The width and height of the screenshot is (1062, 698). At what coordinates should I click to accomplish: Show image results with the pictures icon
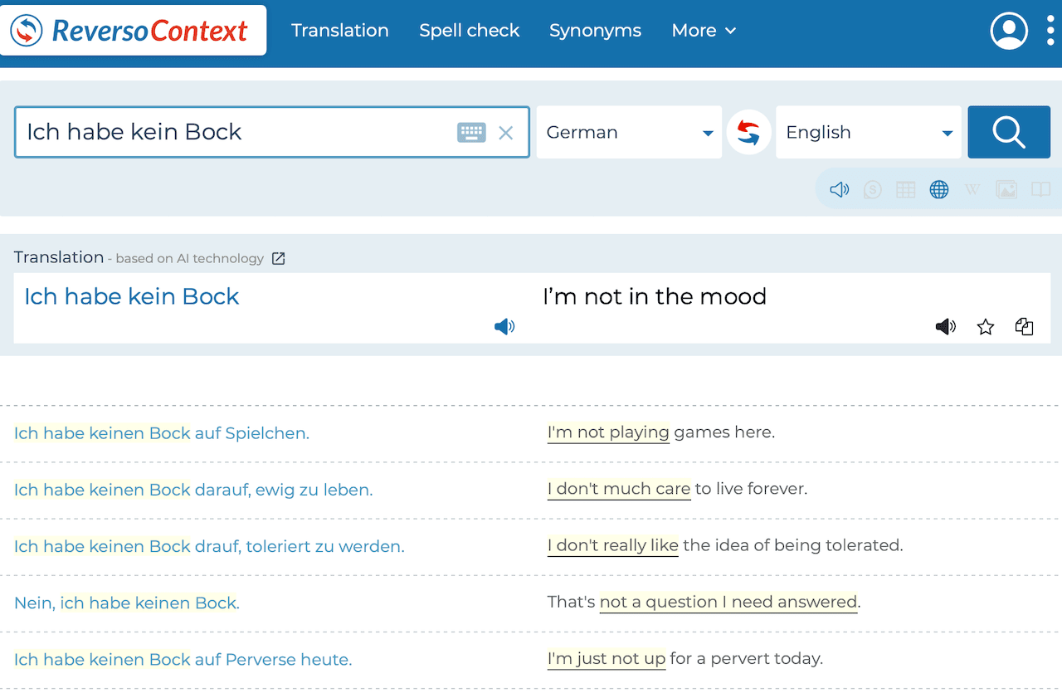coord(1006,188)
